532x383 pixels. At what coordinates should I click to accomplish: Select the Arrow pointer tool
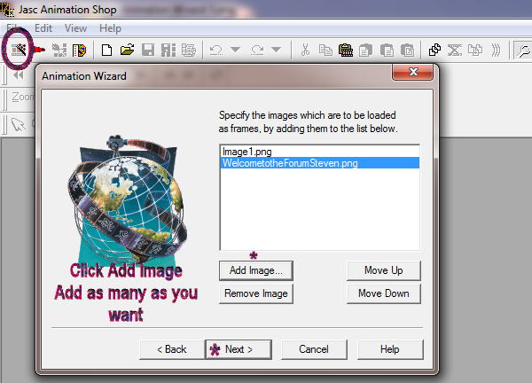18,124
